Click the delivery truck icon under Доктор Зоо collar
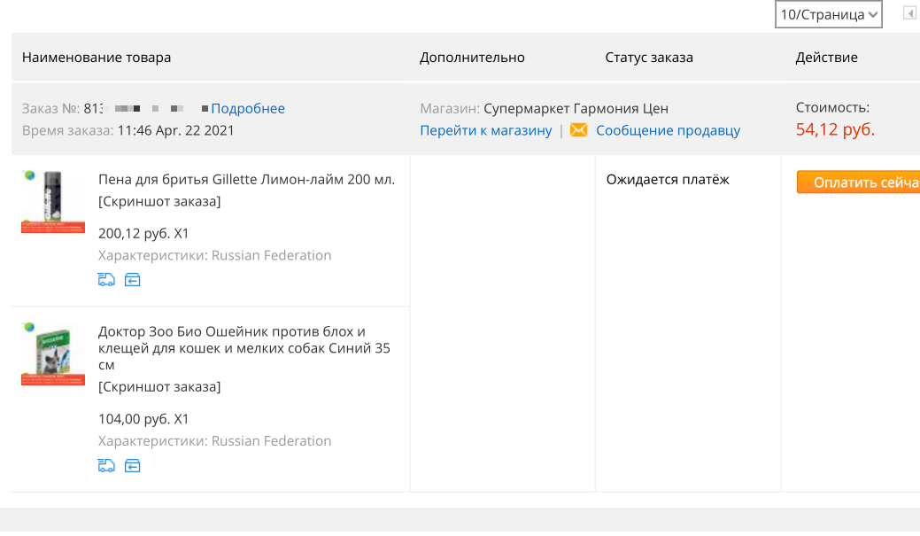This screenshot has width=920, height=536. pos(106,466)
